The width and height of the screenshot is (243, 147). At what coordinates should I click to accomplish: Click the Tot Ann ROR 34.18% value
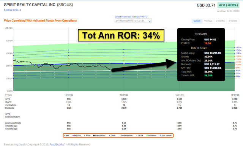[x=208, y=76]
